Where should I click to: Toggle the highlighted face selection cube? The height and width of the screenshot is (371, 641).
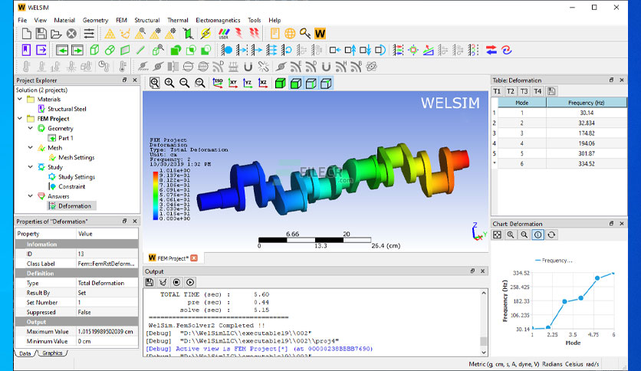pos(295,83)
